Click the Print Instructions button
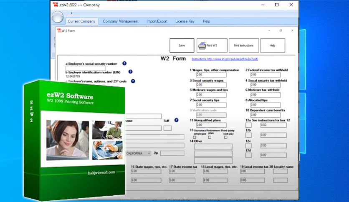 (x=244, y=45)
